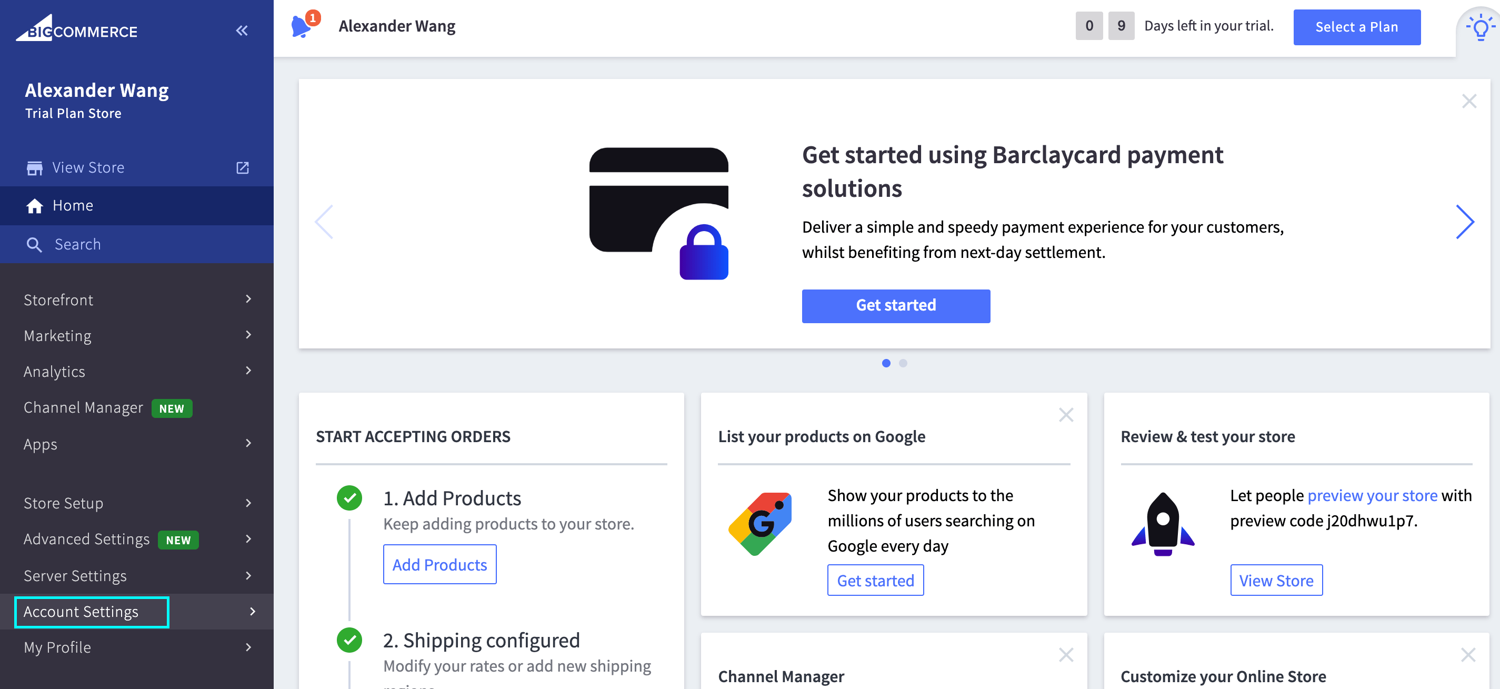Click the Add Products step checkmark
The image size is (1500, 689).
tap(349, 498)
